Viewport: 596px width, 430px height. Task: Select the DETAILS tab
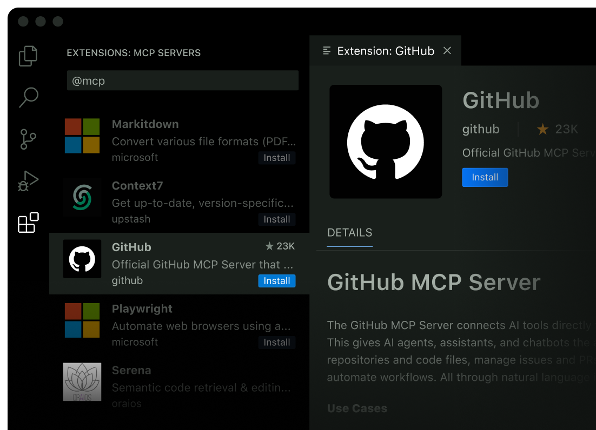click(x=350, y=233)
